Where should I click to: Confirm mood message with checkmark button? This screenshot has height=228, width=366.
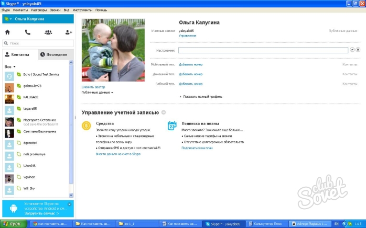coord(352,50)
